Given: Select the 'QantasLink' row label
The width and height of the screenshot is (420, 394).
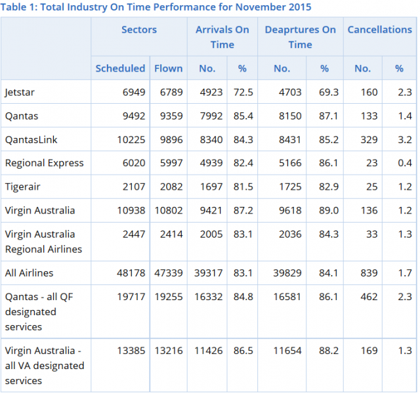Looking at the screenshot, I should pos(31,140).
